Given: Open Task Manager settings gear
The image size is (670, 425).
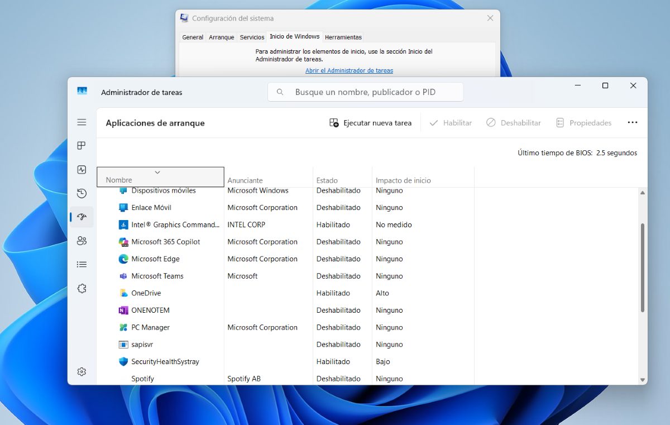Looking at the screenshot, I should [82, 372].
